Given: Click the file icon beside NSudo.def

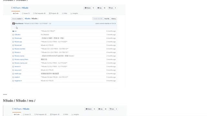Looking at the screenshot, I should click(13, 45).
